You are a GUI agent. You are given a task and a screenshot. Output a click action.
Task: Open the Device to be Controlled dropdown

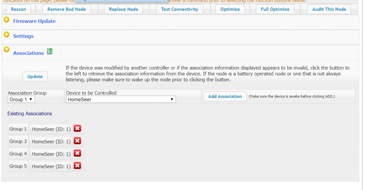[121, 100]
